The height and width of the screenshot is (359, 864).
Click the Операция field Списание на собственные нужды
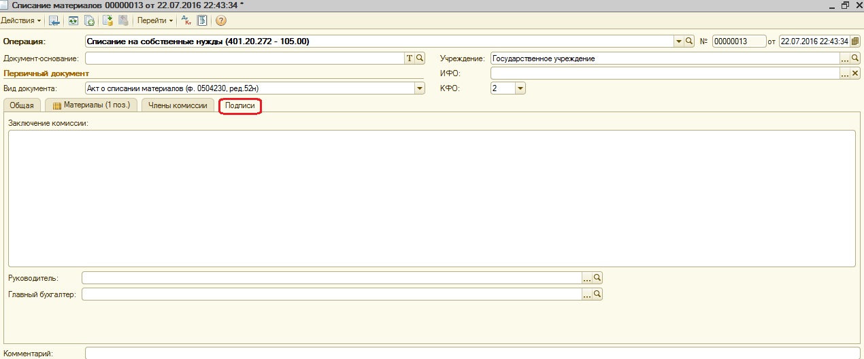379,41
